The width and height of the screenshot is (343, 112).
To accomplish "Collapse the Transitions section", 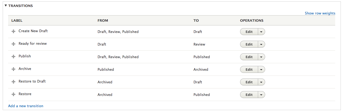I will pos(19,6).
